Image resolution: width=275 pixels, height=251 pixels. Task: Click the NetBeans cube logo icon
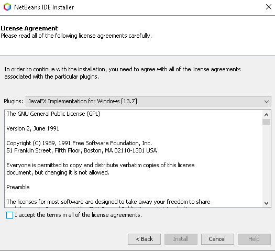pyautogui.click(x=7, y=7)
